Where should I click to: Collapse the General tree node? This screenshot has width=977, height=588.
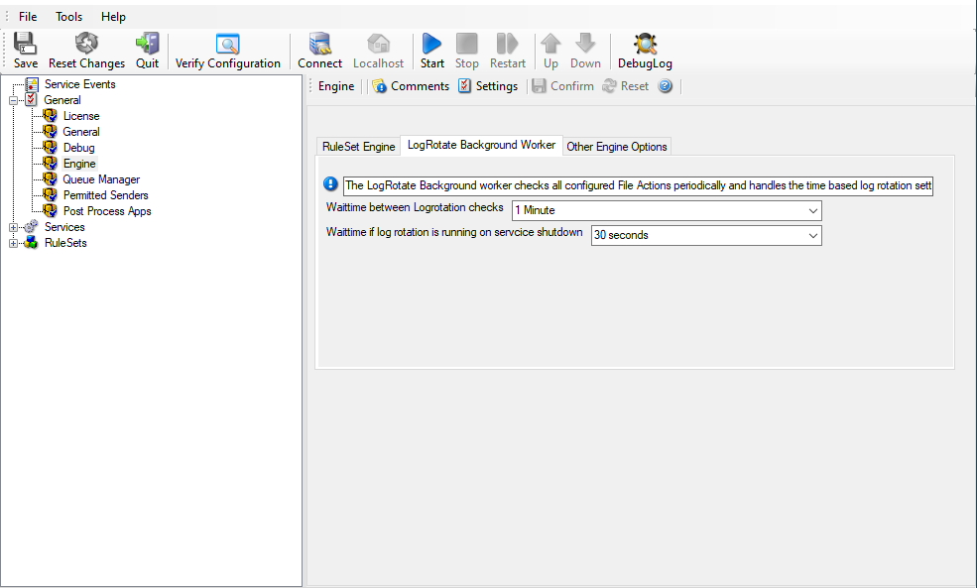pos(14,100)
